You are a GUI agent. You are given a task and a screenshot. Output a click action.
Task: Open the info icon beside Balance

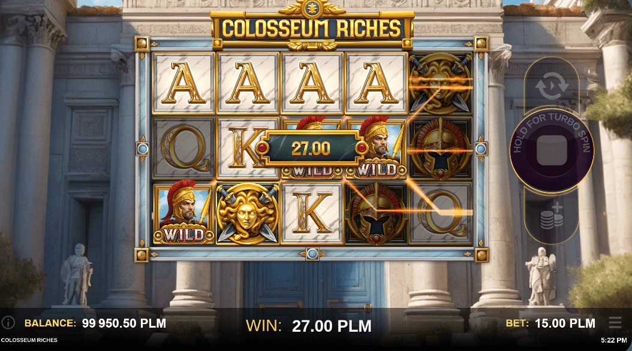click(8, 322)
